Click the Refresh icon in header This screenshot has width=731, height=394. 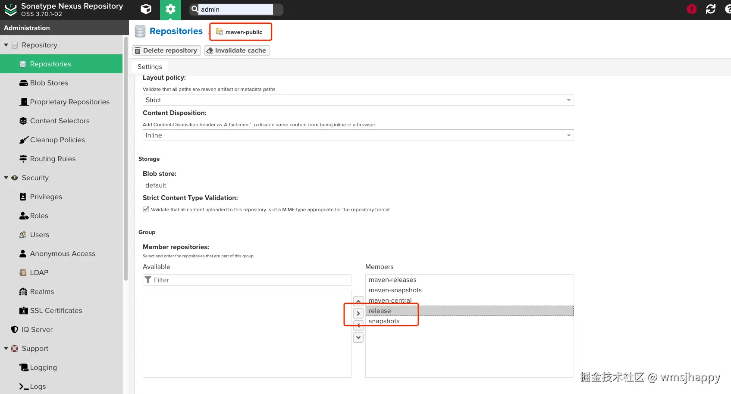click(x=711, y=9)
